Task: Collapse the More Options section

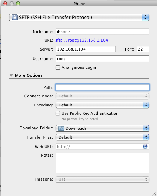Action: coord(11,75)
